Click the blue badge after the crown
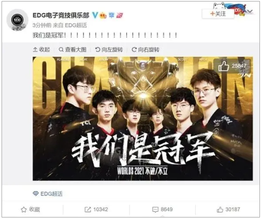 [x=111, y=15]
